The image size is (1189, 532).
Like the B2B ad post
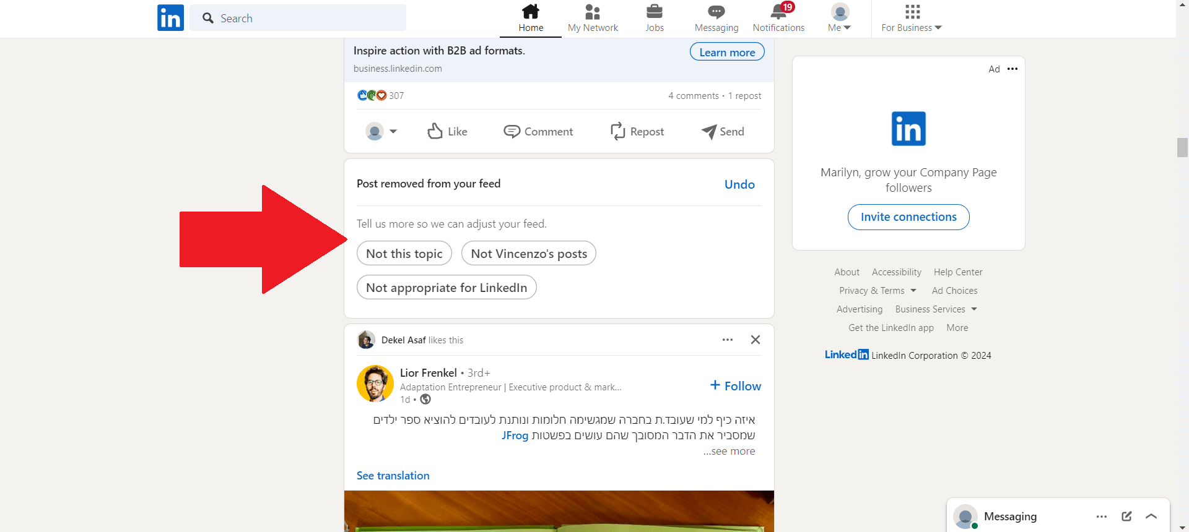click(447, 131)
